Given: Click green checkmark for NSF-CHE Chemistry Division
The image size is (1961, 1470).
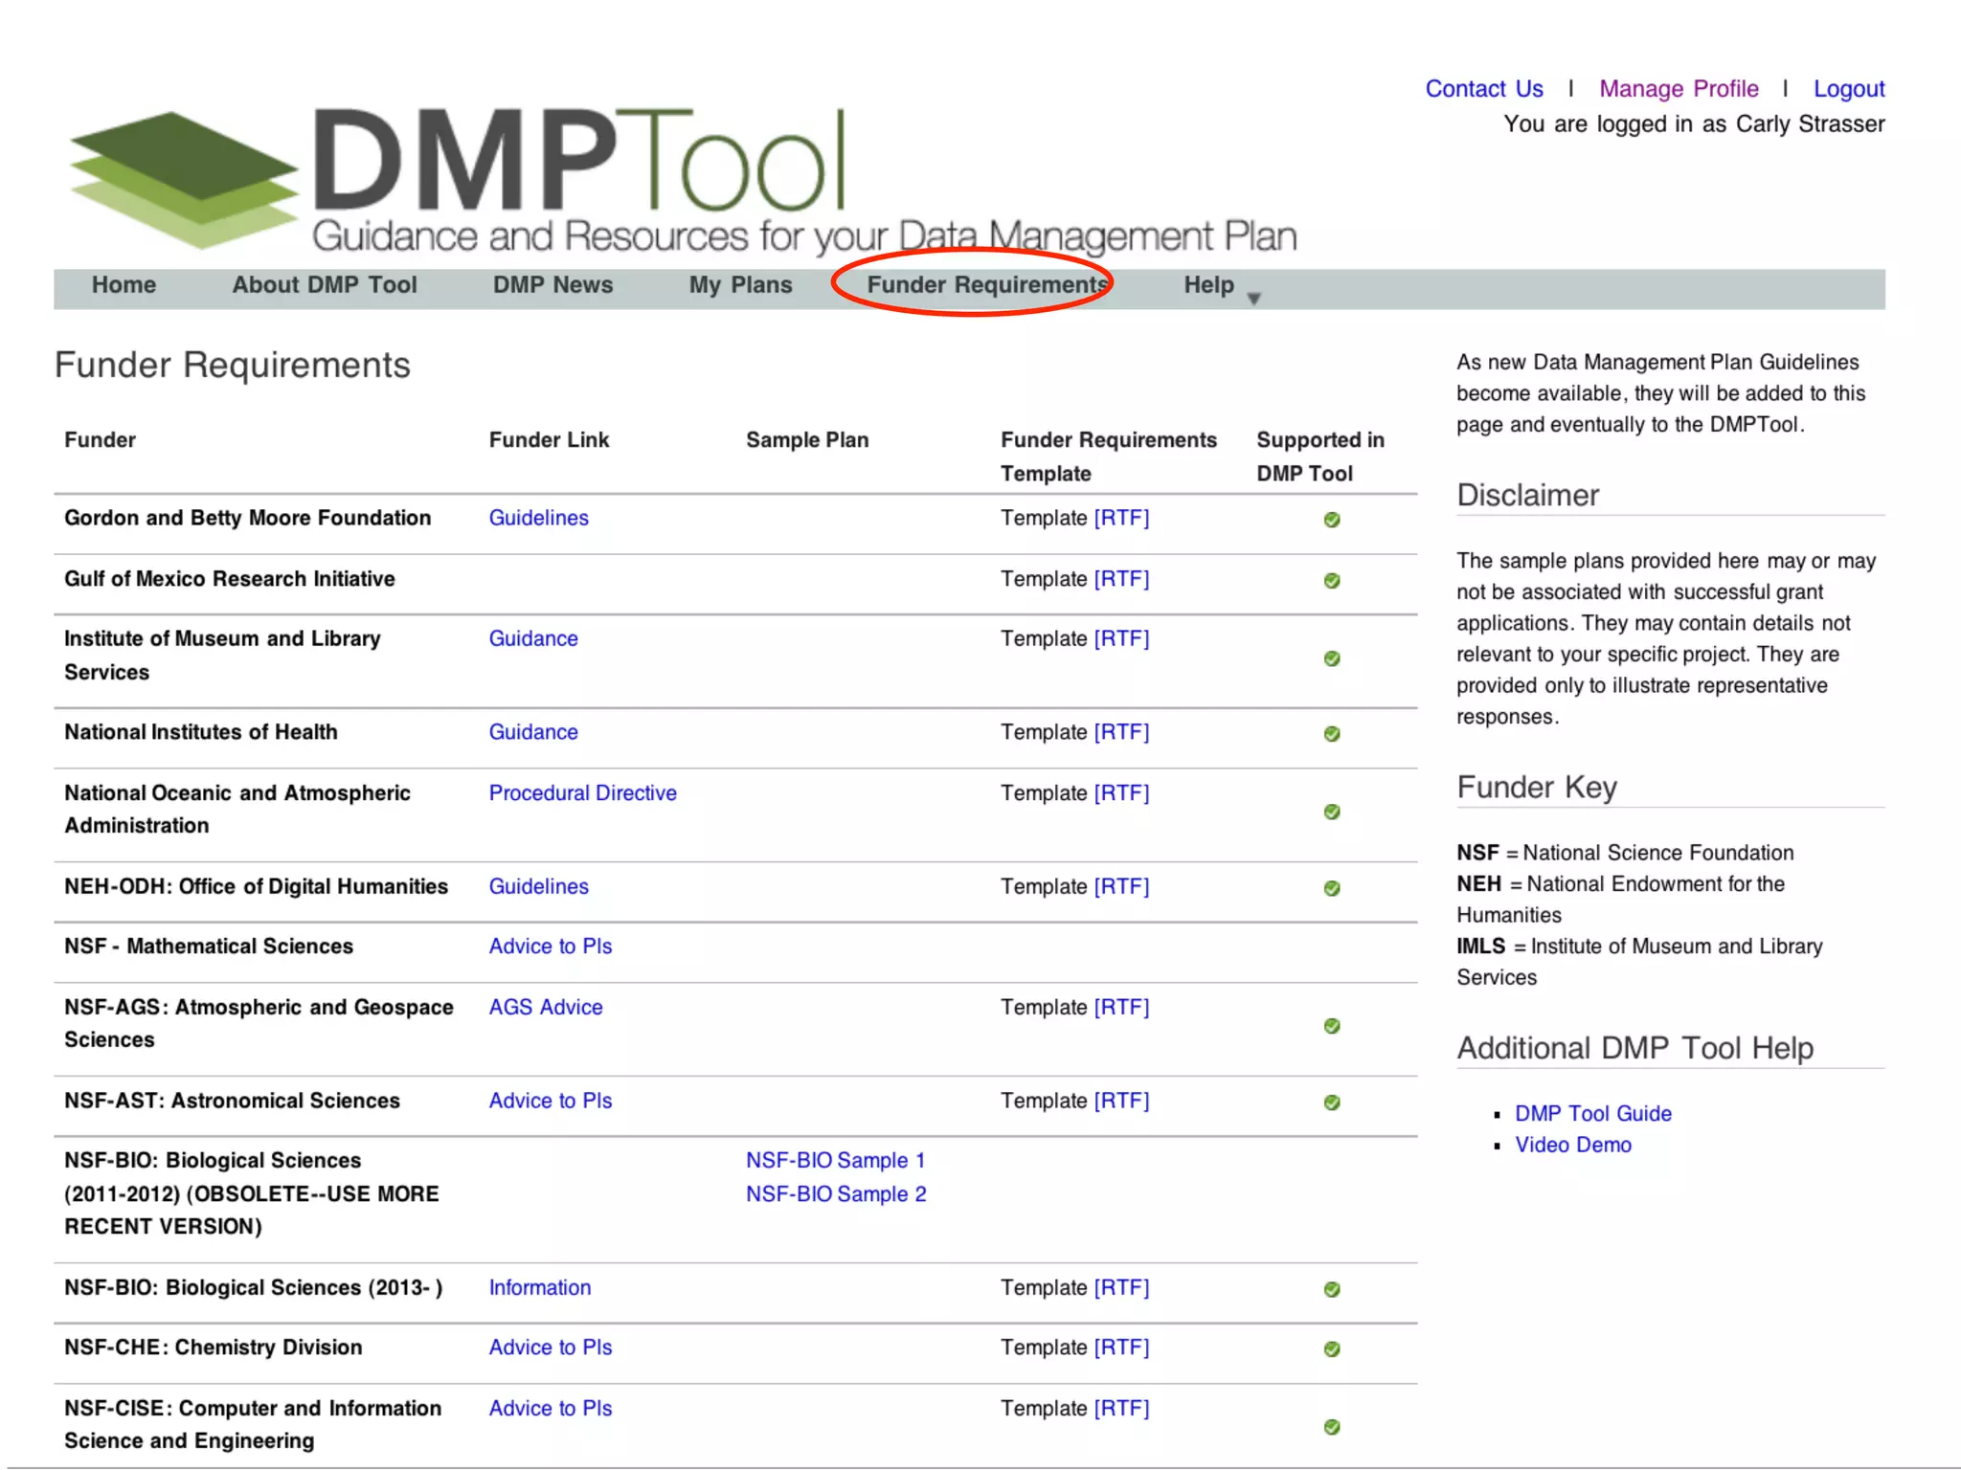Looking at the screenshot, I should [1331, 1349].
